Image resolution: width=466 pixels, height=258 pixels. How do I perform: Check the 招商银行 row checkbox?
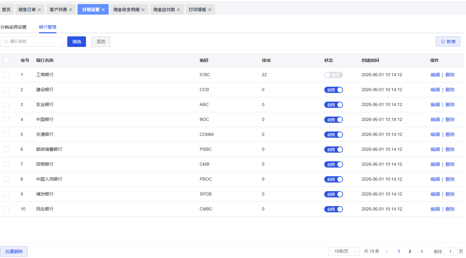(6, 164)
